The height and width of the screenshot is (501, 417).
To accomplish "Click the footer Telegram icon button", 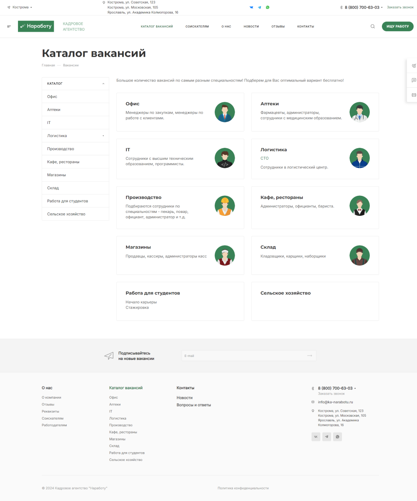I will coord(327,437).
